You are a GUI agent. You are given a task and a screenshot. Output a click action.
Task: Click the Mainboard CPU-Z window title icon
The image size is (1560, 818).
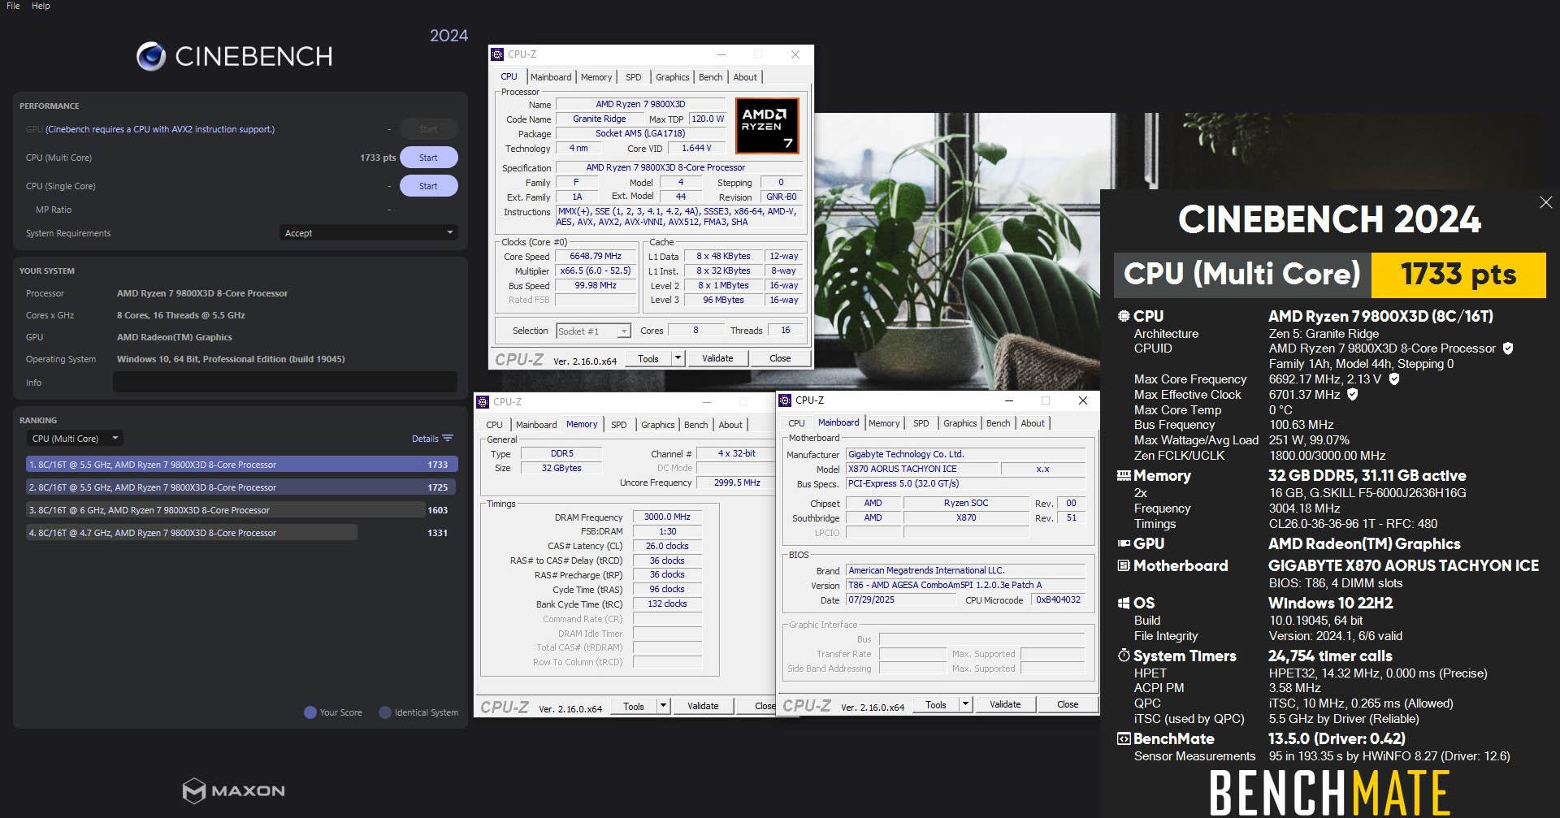[x=785, y=400]
